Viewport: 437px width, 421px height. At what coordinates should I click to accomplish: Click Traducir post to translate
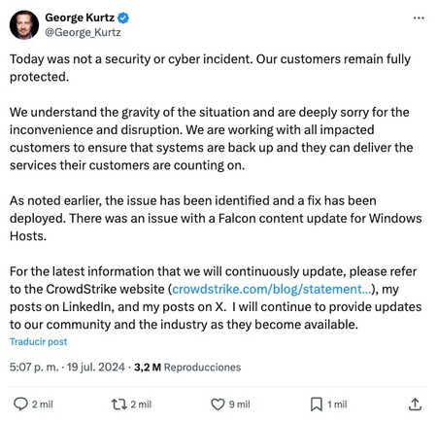point(39,341)
